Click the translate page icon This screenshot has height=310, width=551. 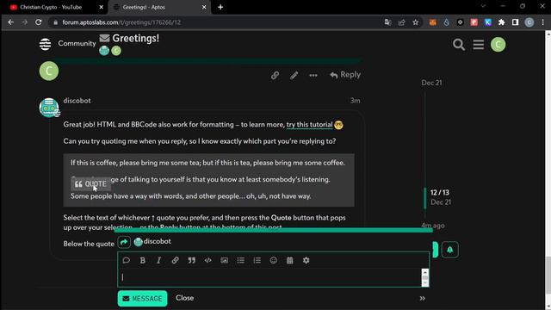[387, 22]
